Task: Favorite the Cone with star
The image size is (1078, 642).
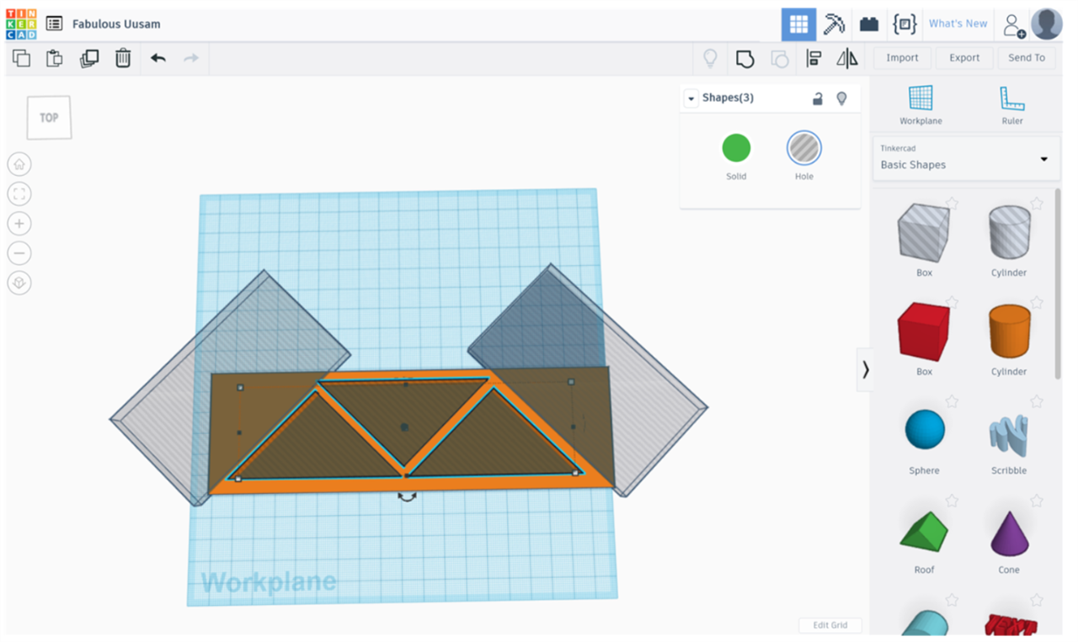Action: pos(1037,501)
